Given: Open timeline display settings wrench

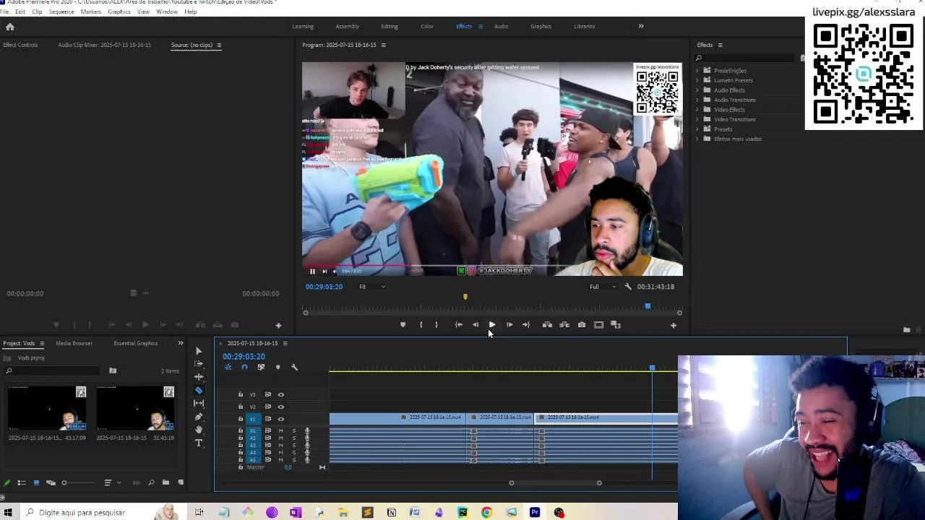Looking at the screenshot, I should 294,367.
